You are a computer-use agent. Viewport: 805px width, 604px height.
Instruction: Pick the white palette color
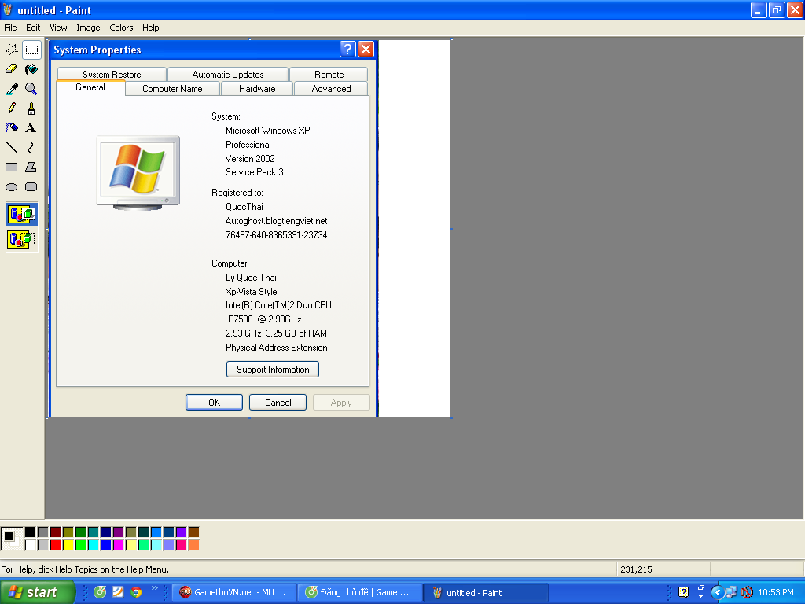[x=31, y=544]
